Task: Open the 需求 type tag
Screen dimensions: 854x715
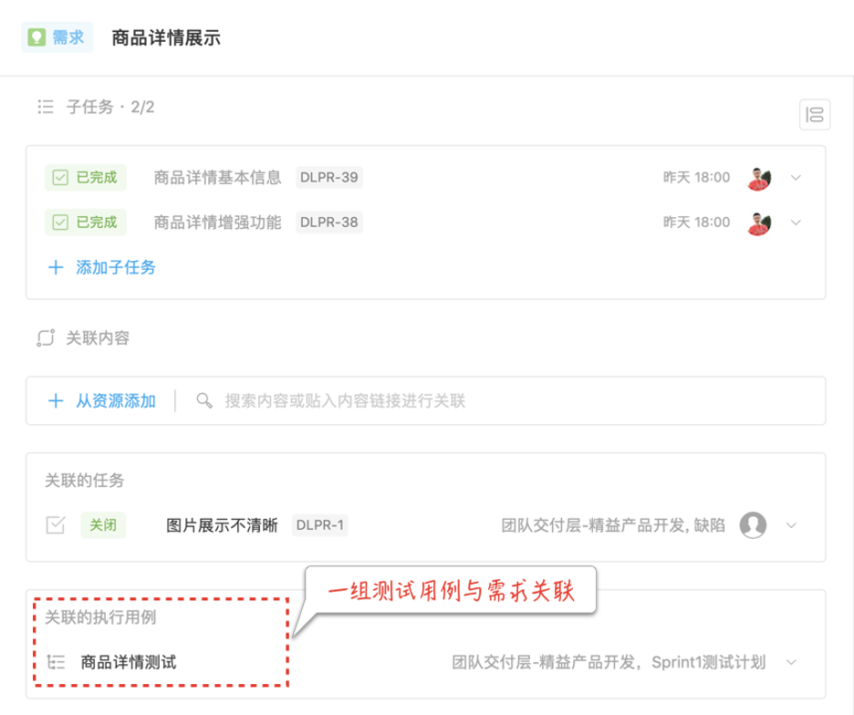Action: (x=57, y=37)
